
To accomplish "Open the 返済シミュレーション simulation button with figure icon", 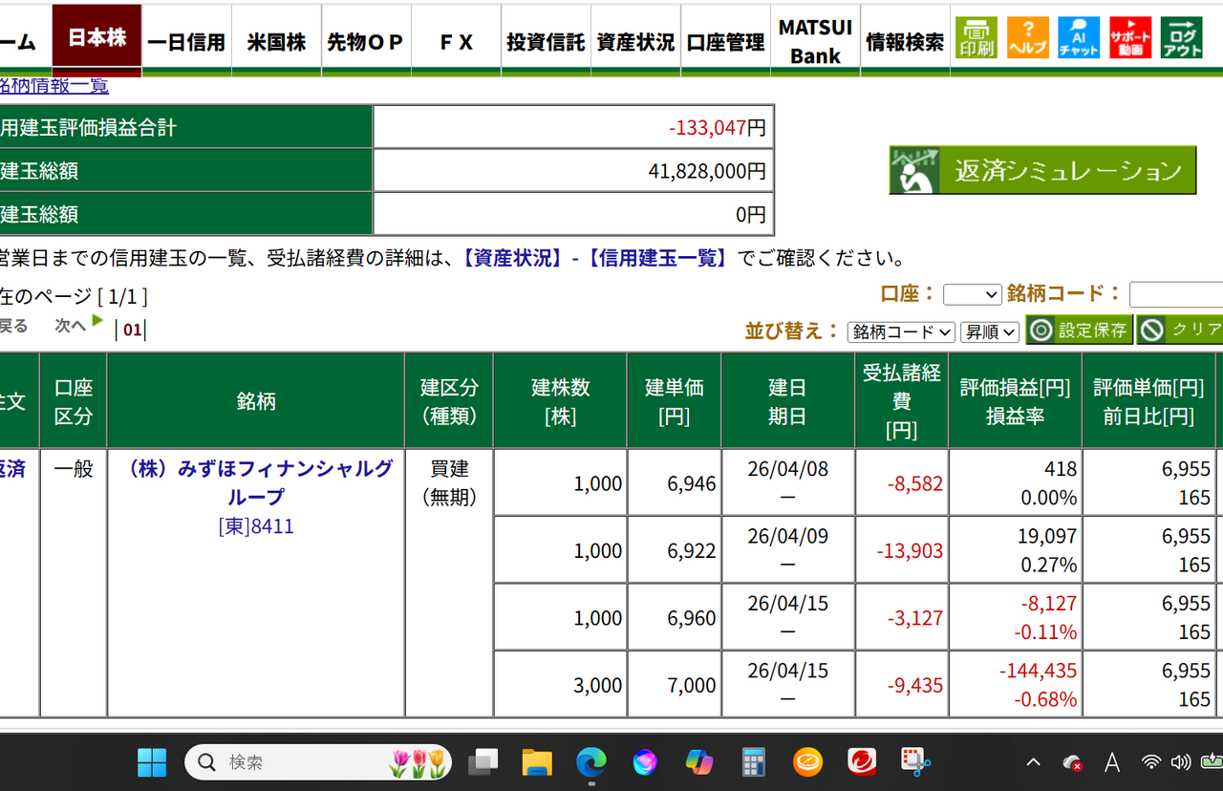I will (x=1041, y=169).
